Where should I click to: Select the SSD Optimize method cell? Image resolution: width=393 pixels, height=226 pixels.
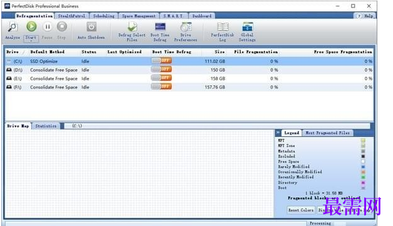point(44,62)
